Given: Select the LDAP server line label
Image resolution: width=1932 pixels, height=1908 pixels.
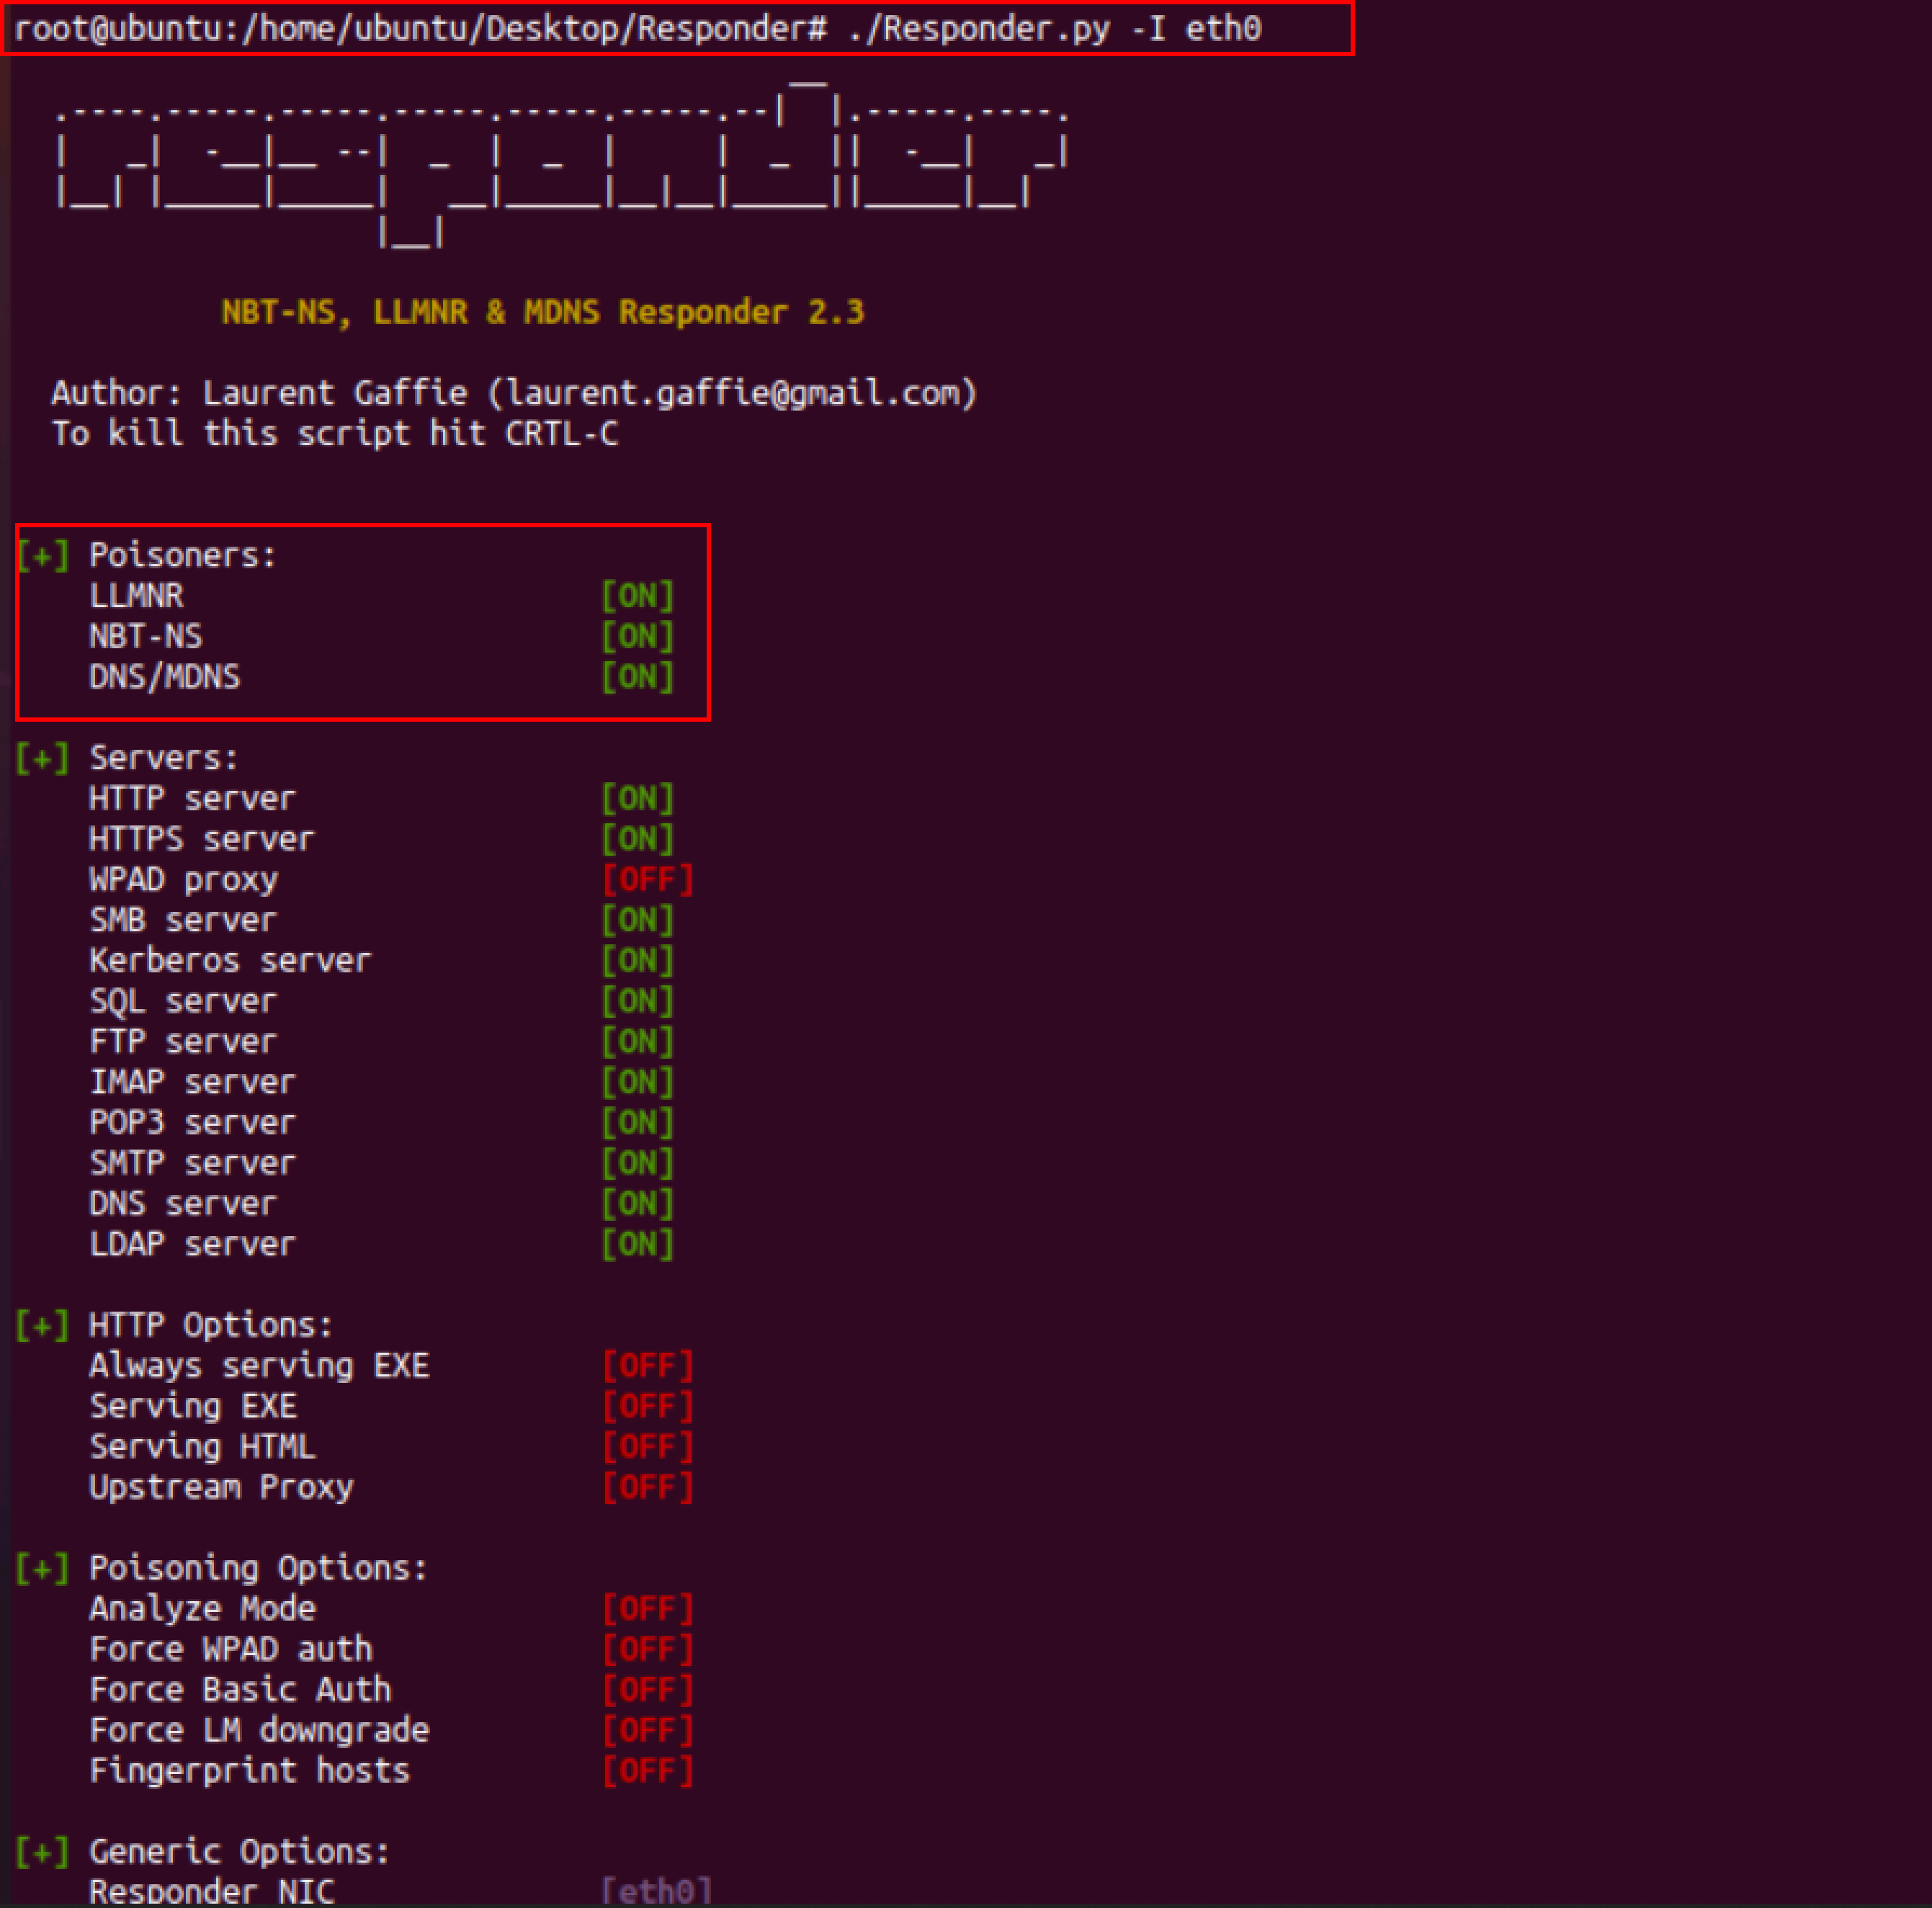Looking at the screenshot, I should pyautogui.click(x=192, y=1244).
